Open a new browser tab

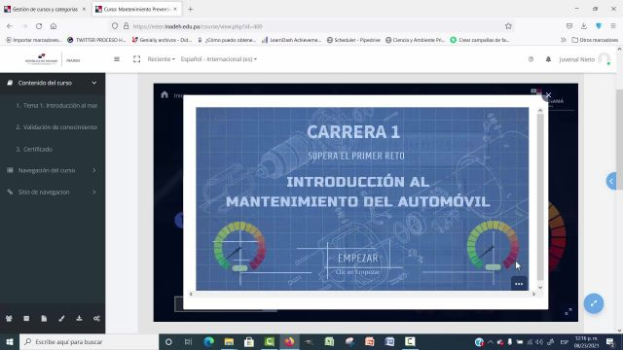click(x=191, y=9)
